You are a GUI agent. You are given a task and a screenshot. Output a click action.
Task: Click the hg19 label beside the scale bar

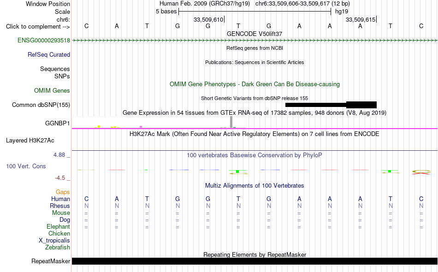(x=342, y=12)
